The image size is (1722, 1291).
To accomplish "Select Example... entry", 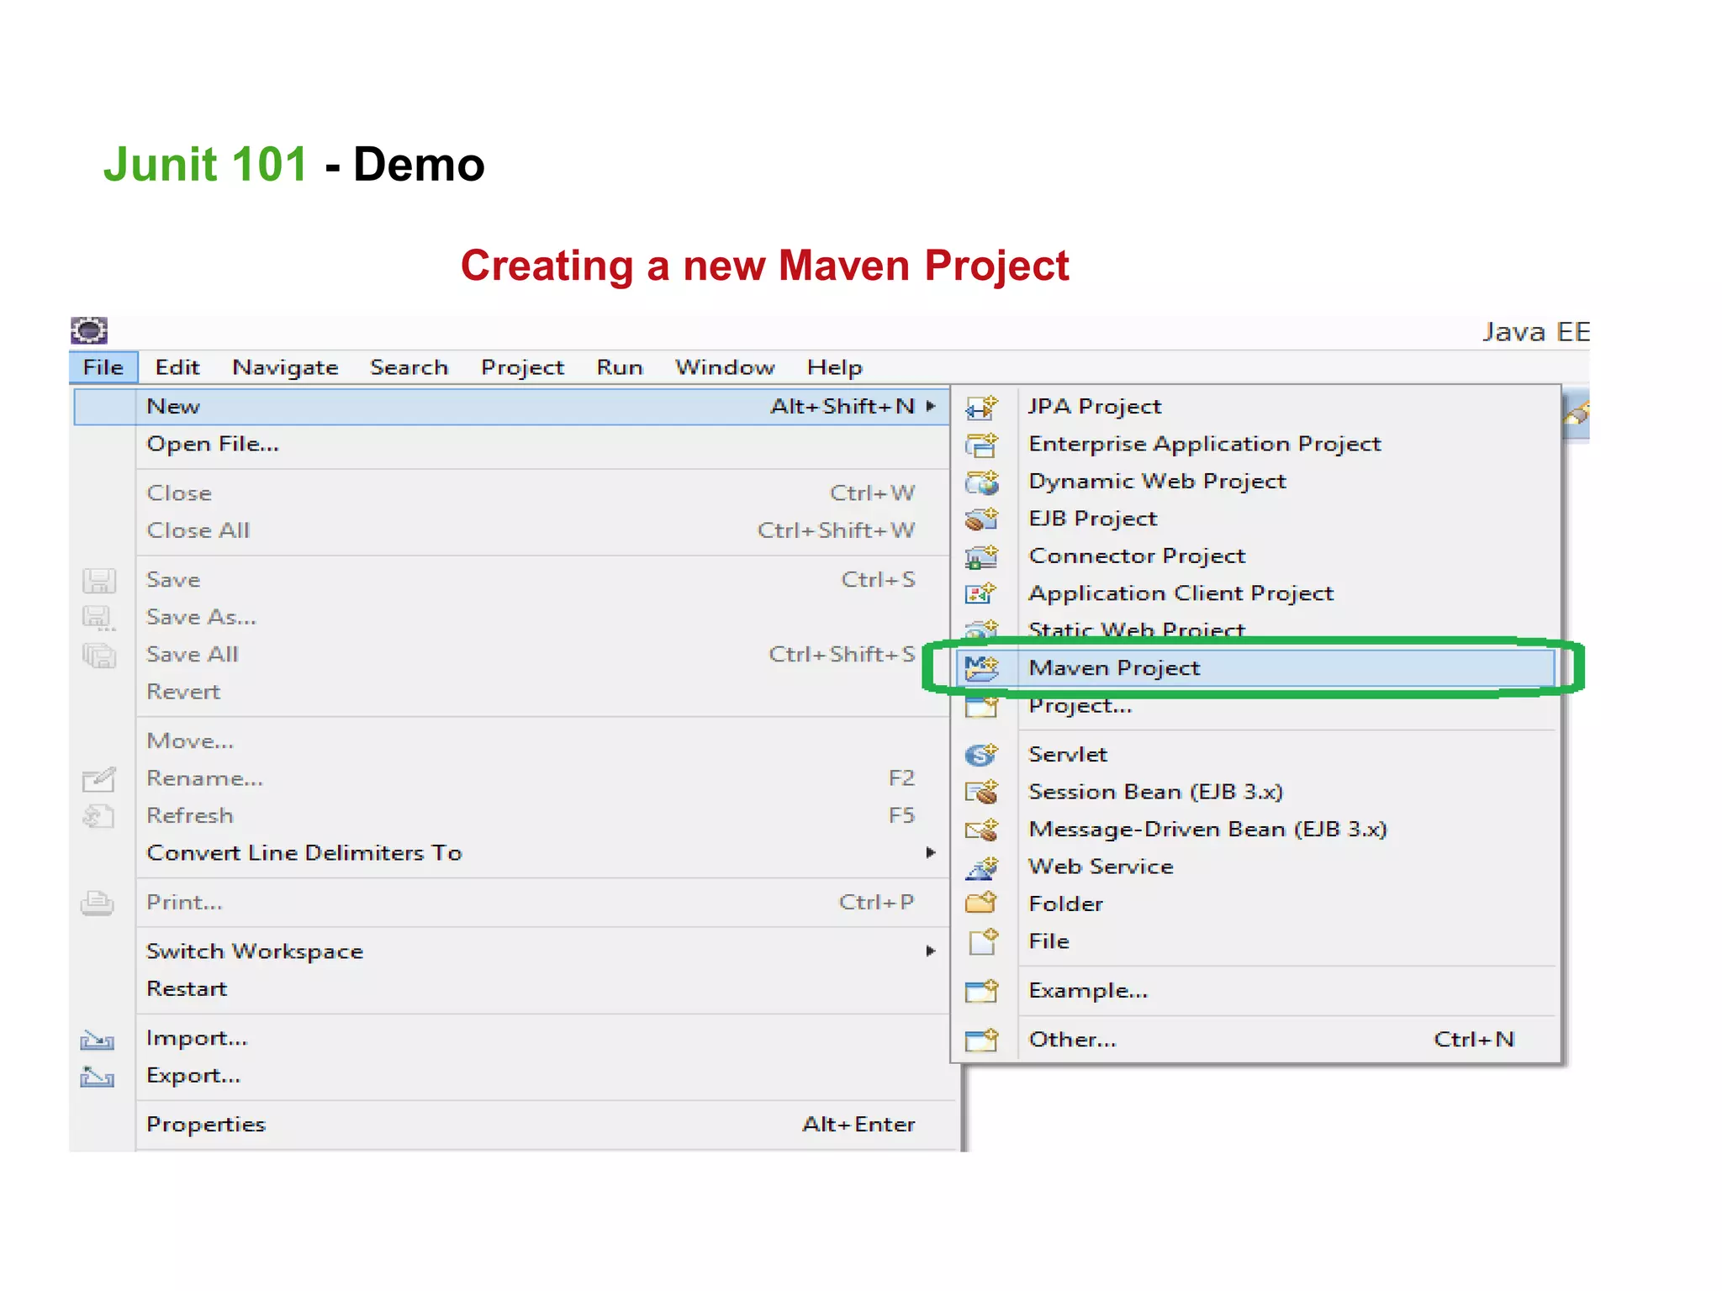I will pyautogui.click(x=1255, y=991).
